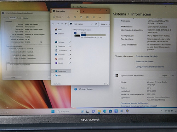Screen dimensions: 177x132
Task: Close the Este equipo Explorer tab
Action: 78,11
